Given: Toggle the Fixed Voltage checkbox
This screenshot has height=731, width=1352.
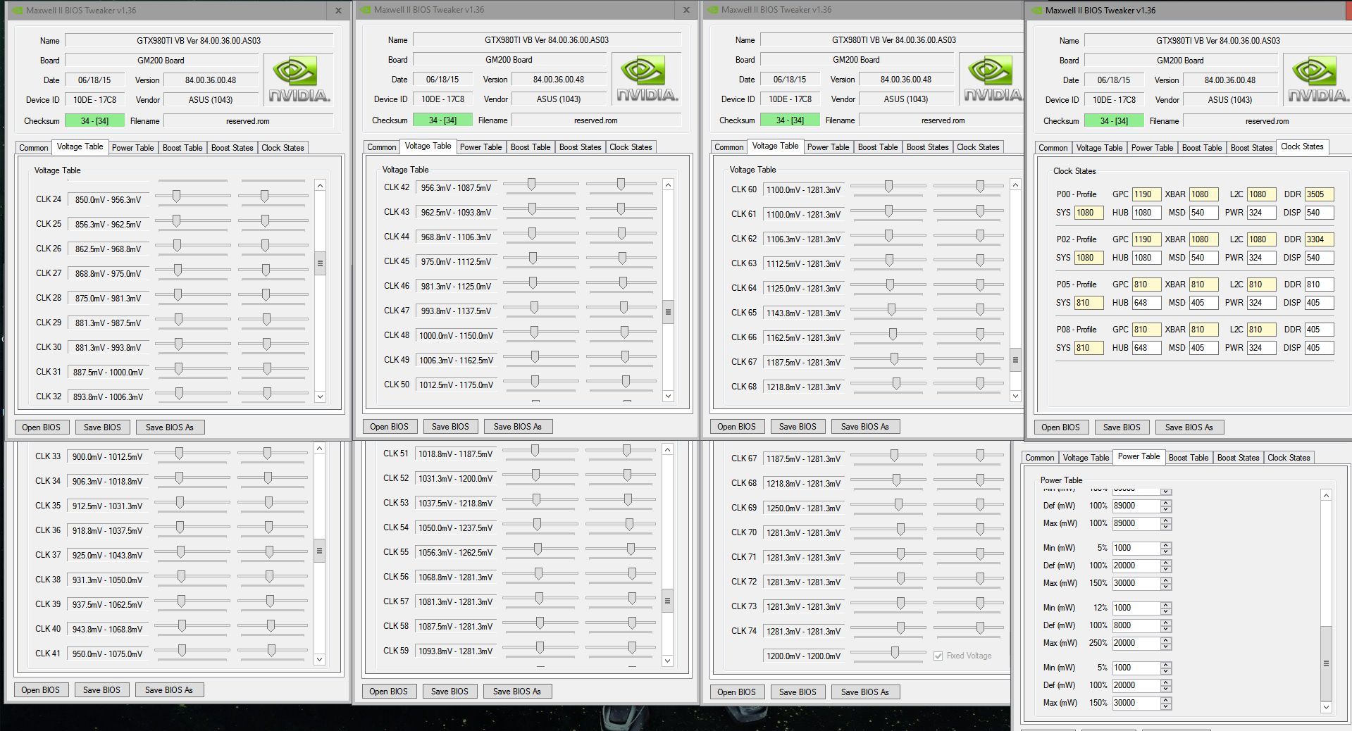Looking at the screenshot, I should coord(938,656).
